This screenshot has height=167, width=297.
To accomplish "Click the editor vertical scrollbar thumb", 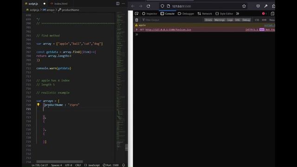I will pyautogui.click(x=126, y=148).
